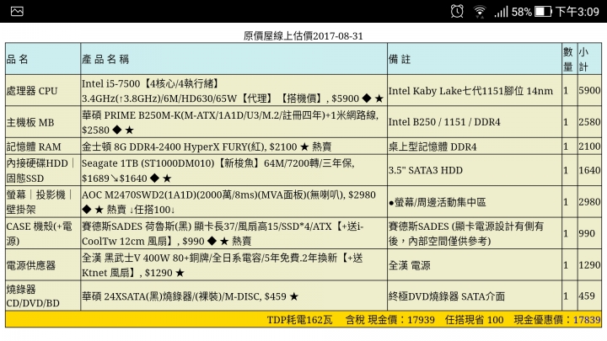607x341 pixels.
Task: Select the 全漢 黑武士V 400W product cell
Action: [234, 265]
